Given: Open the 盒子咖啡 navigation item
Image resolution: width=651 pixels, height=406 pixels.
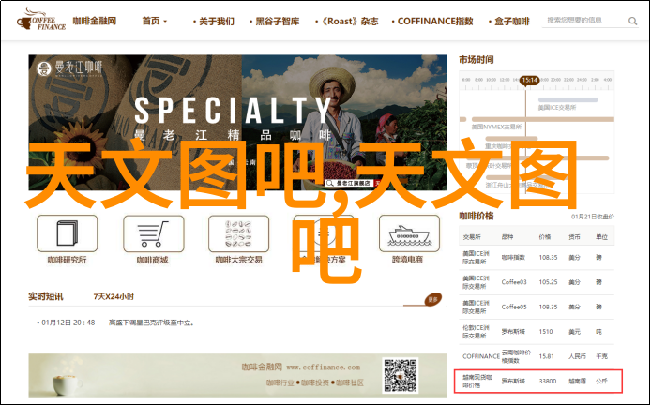Looking at the screenshot, I should (512, 22).
